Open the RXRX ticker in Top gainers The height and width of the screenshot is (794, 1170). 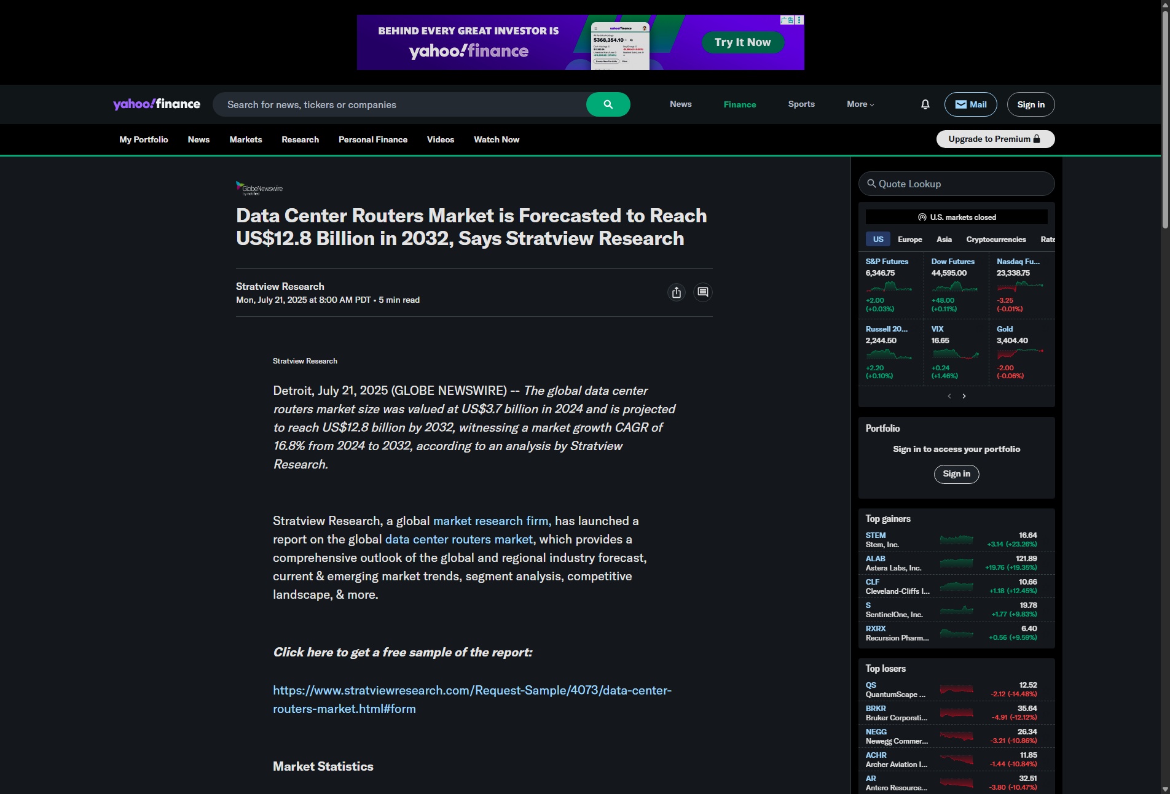tap(876, 629)
